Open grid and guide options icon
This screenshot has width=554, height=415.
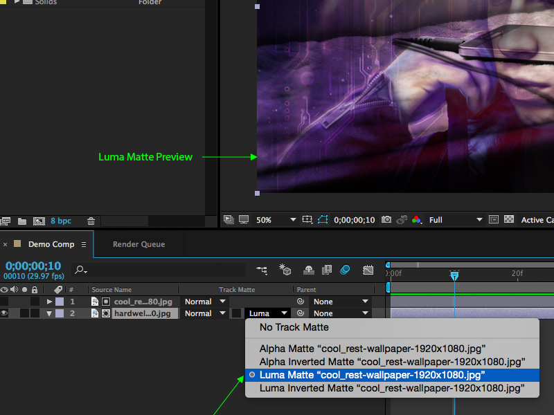(x=307, y=219)
